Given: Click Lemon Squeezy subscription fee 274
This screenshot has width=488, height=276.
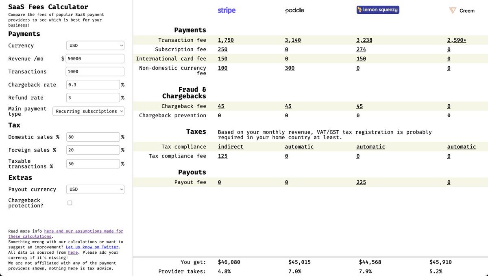Looking at the screenshot, I should point(361,50).
